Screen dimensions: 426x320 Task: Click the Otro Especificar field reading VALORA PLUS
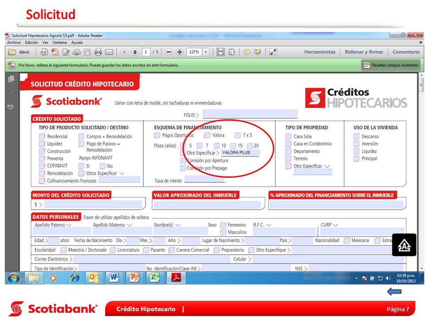(x=240, y=152)
